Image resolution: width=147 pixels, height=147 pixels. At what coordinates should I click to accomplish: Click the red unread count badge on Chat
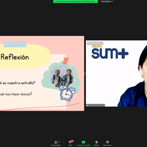coord(72,141)
